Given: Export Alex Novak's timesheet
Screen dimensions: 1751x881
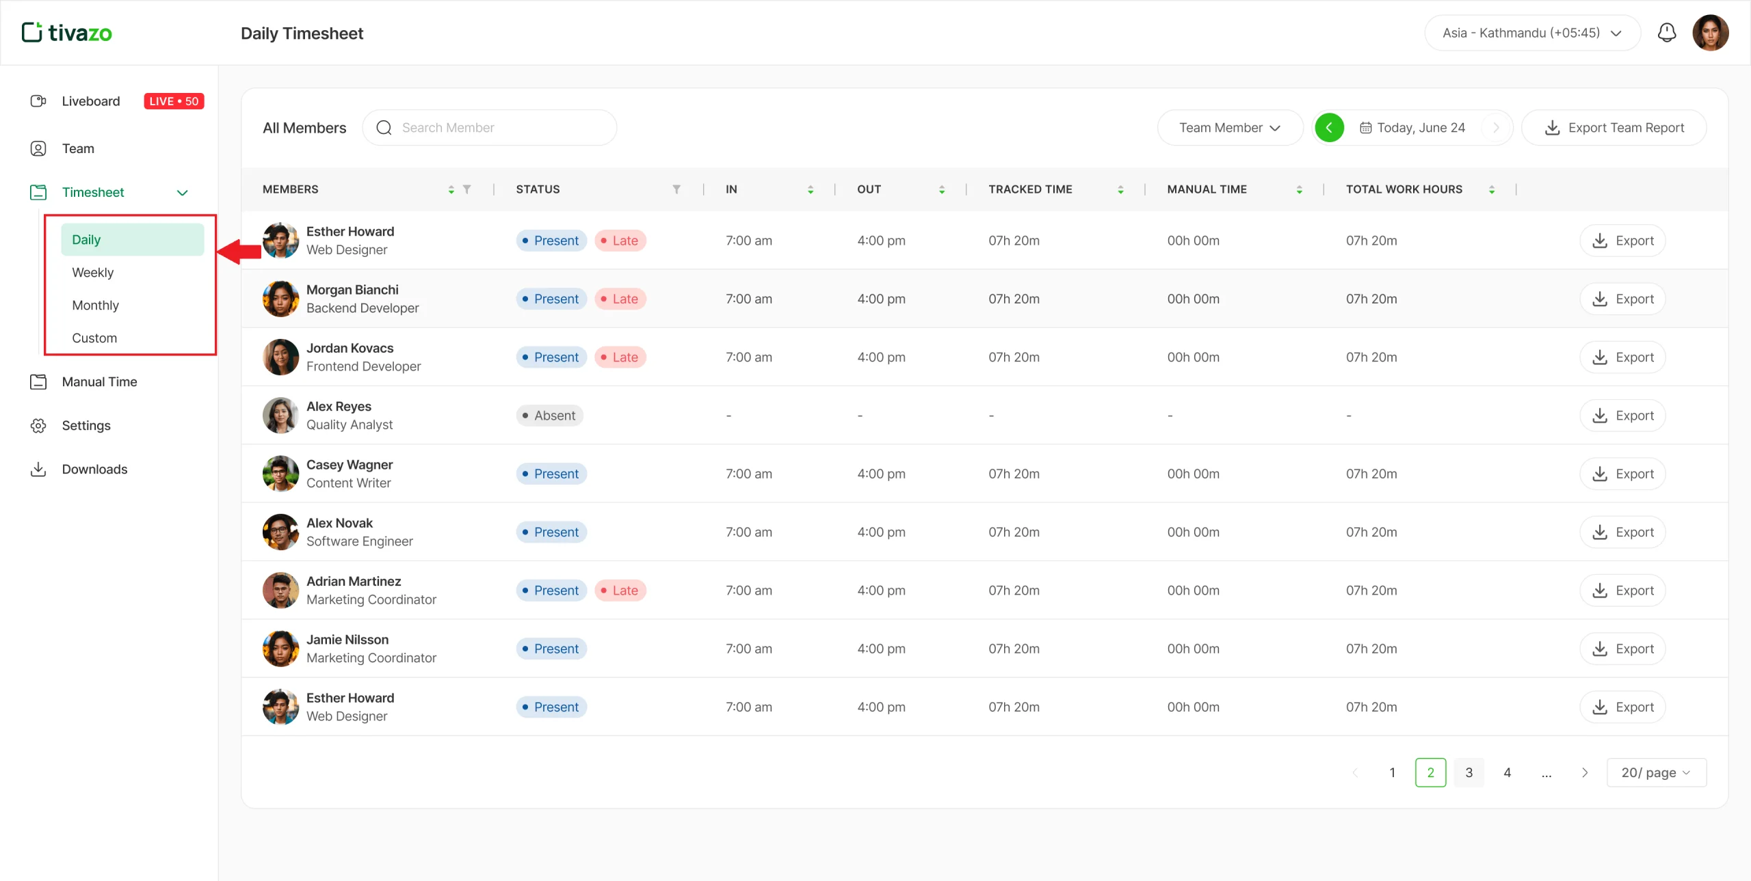Looking at the screenshot, I should [x=1622, y=532].
